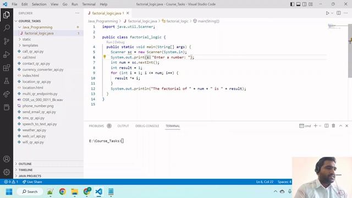Open the Windows Start button

tap(9, 192)
